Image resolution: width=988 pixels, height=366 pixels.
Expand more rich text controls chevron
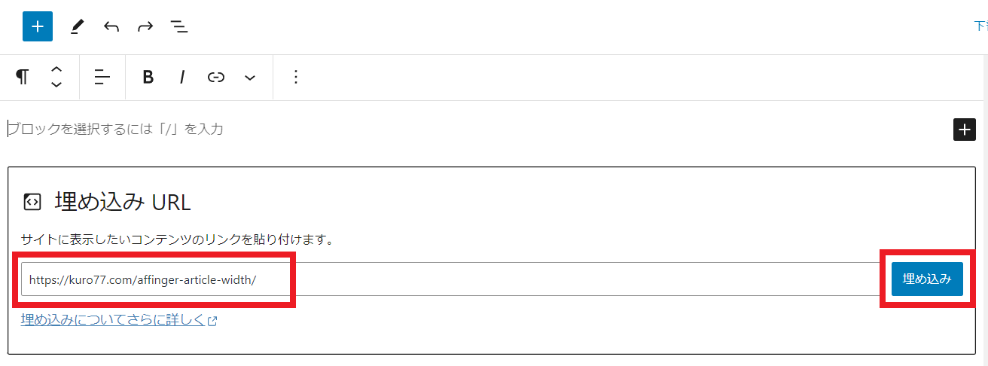click(250, 78)
